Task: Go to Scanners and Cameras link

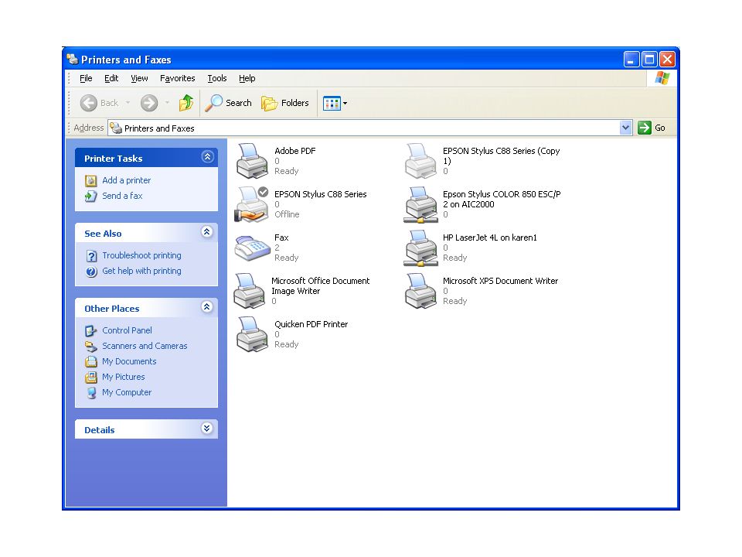Action: click(x=145, y=347)
